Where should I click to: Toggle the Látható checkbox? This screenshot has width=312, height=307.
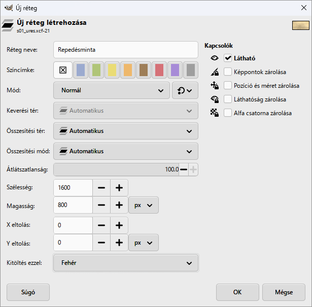(x=228, y=58)
